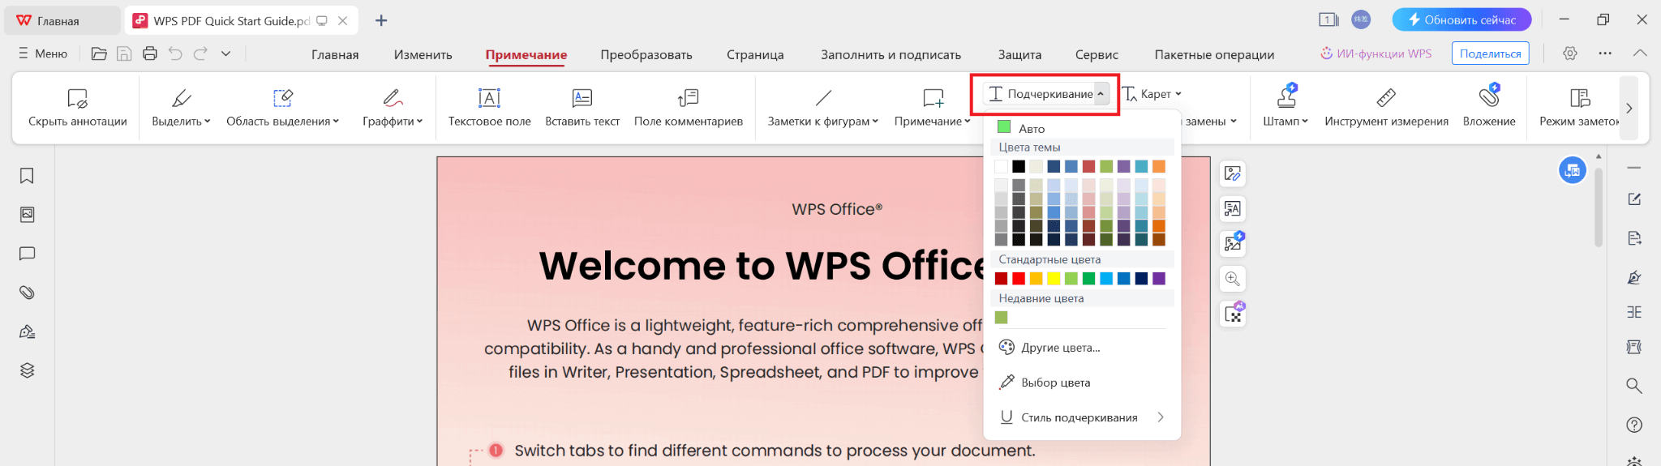
Task: Open the more options ellipsis menu
Action: click(x=1605, y=53)
